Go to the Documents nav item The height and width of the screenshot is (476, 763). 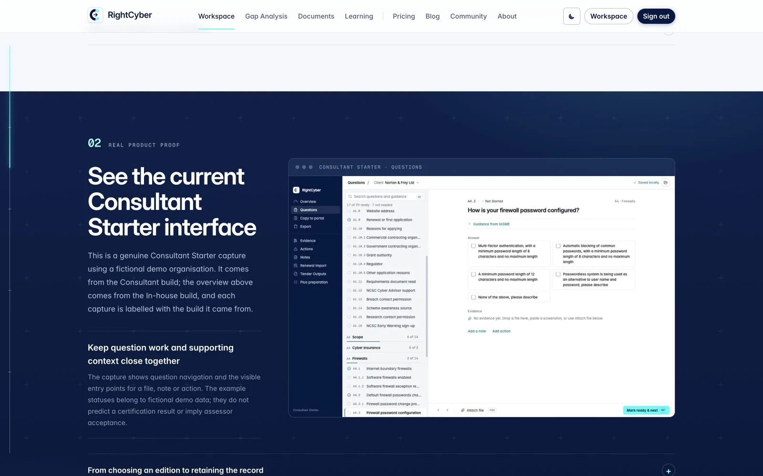click(x=316, y=16)
